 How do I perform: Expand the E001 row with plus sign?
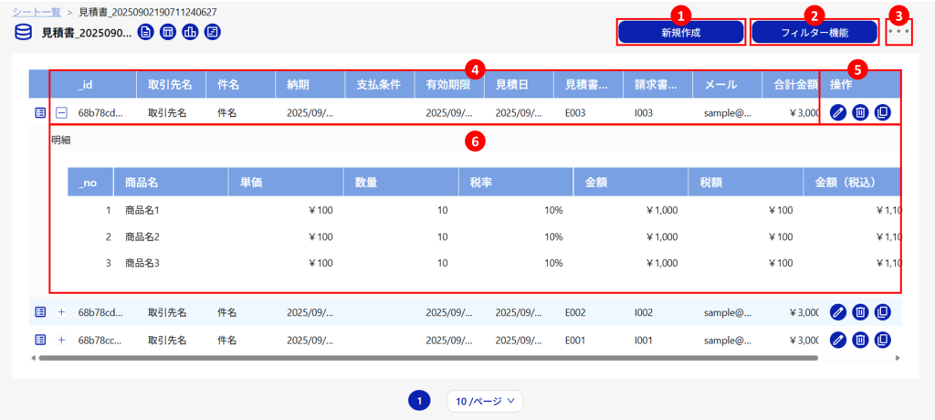(x=62, y=340)
